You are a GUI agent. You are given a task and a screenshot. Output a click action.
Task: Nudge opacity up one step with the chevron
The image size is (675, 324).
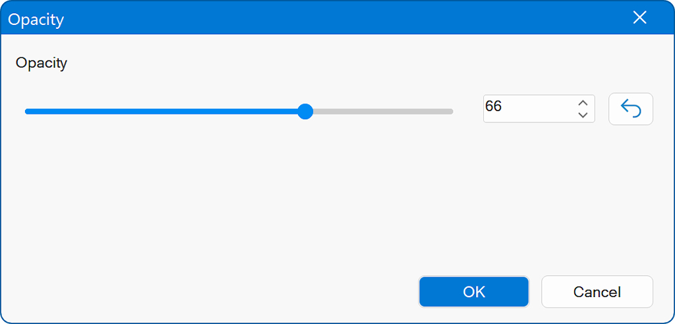(x=582, y=103)
